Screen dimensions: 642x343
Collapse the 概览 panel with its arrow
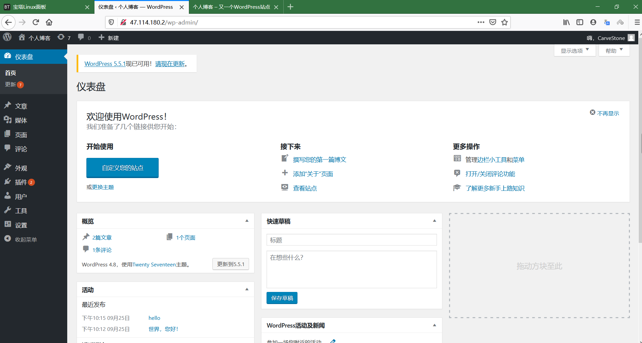tap(247, 221)
